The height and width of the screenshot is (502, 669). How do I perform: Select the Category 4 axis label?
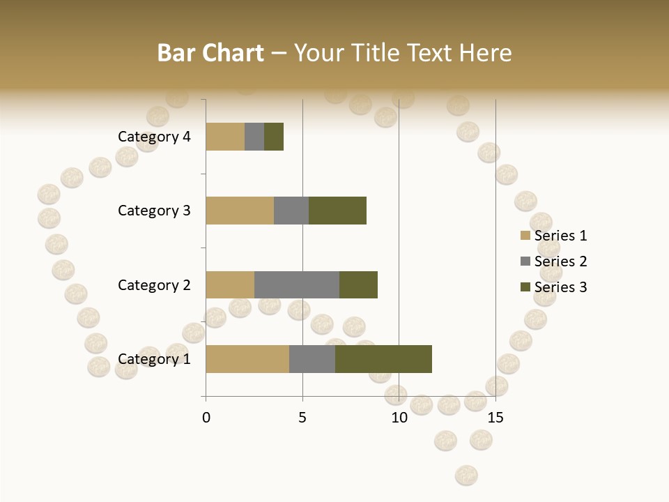click(x=154, y=137)
